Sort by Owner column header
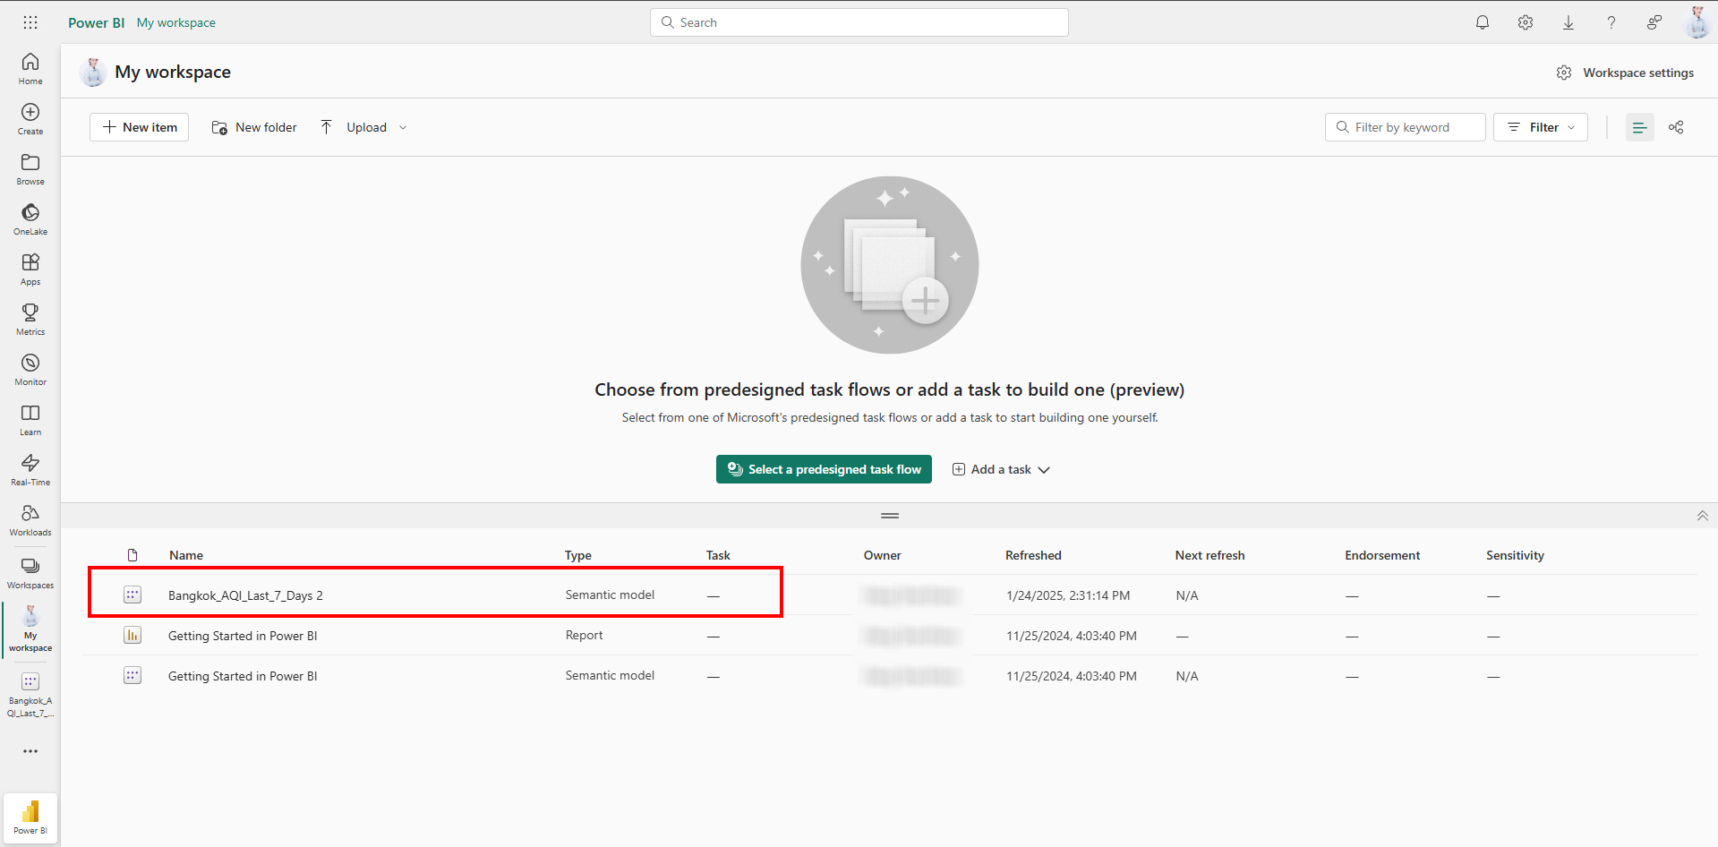 pyautogui.click(x=883, y=555)
